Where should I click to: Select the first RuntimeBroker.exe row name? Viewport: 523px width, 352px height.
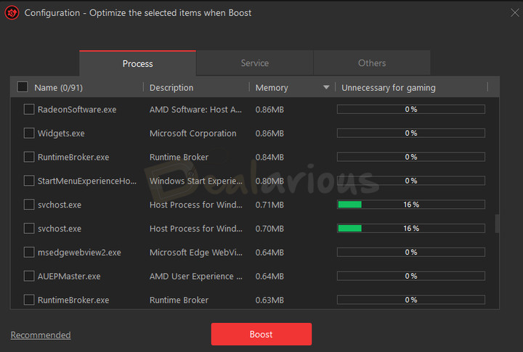(73, 157)
